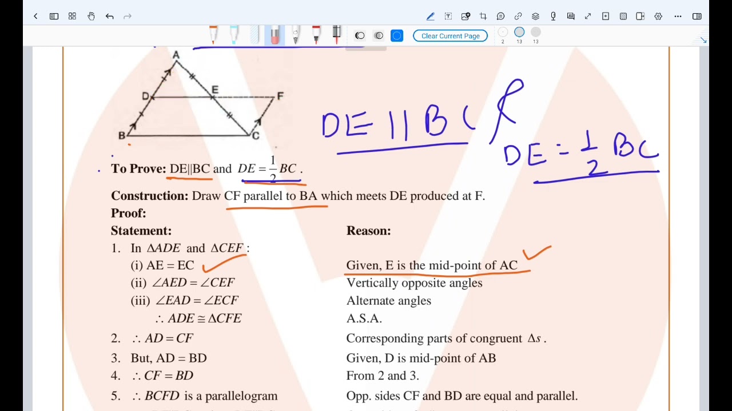Click 'Vertically opposite angles' reason
The image size is (732, 411).
click(x=415, y=283)
